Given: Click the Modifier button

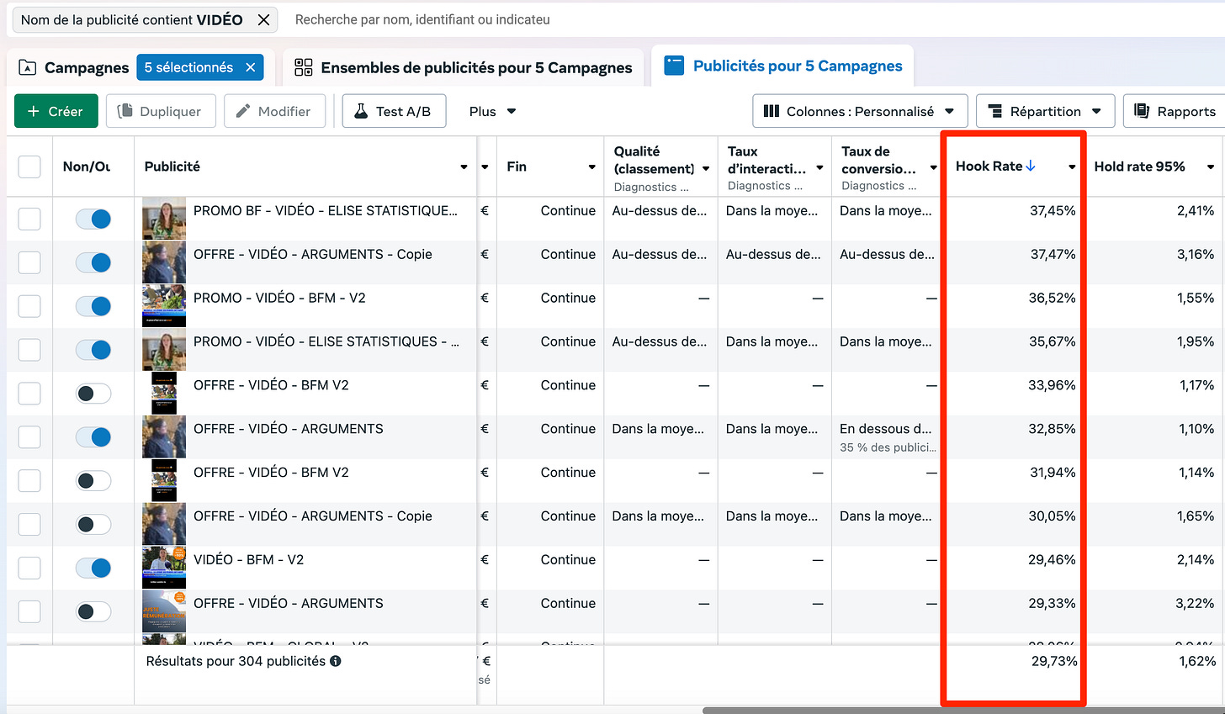Looking at the screenshot, I should pos(274,111).
